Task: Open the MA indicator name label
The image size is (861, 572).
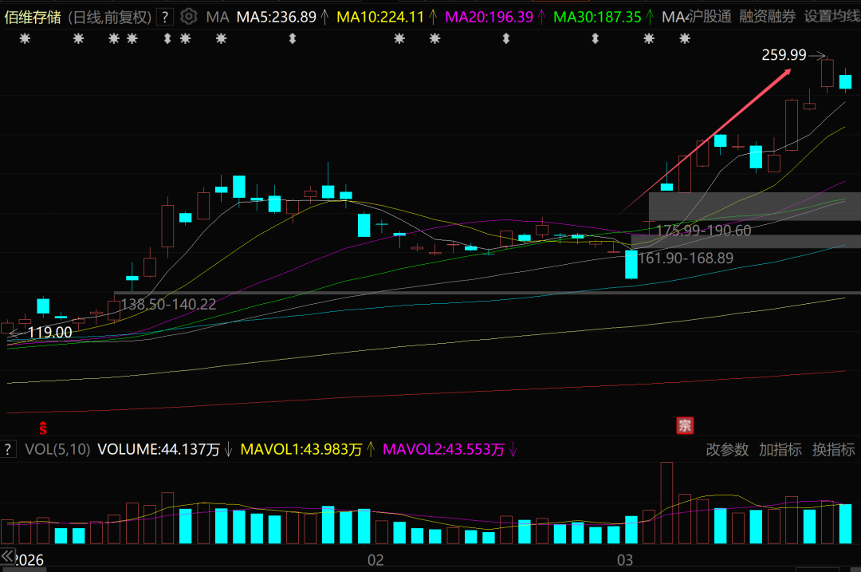Action: [218, 17]
